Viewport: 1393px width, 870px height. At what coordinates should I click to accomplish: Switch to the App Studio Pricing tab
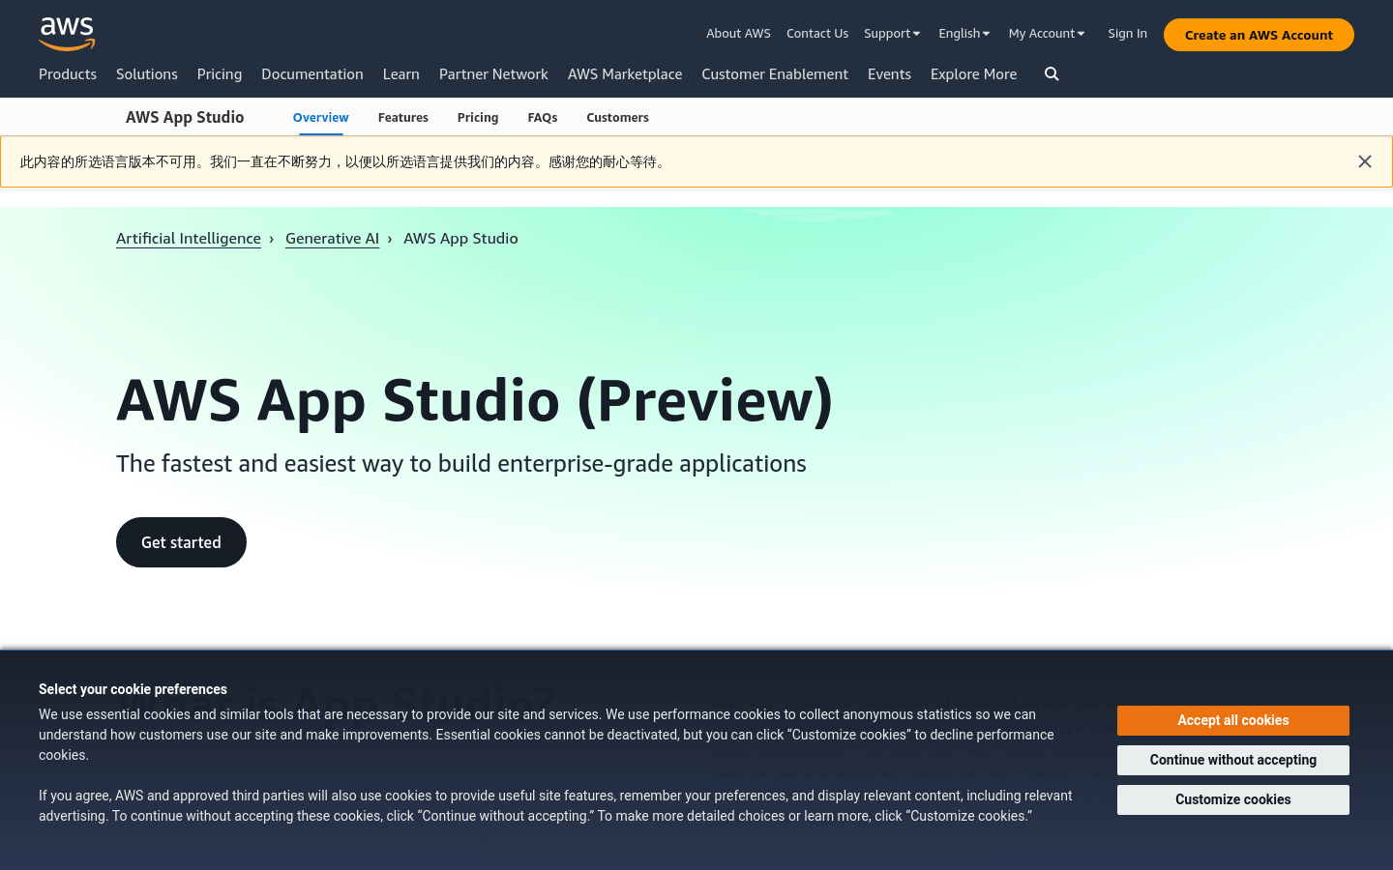tap(478, 117)
